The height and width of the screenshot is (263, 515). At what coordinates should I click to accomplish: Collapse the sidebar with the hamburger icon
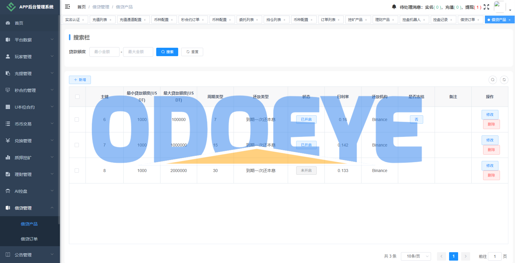pos(67,7)
